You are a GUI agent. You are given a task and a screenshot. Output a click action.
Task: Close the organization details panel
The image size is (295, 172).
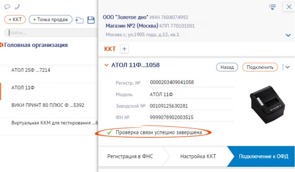pos(289,7)
